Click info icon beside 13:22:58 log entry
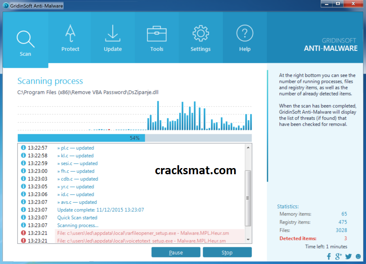 [23, 155]
